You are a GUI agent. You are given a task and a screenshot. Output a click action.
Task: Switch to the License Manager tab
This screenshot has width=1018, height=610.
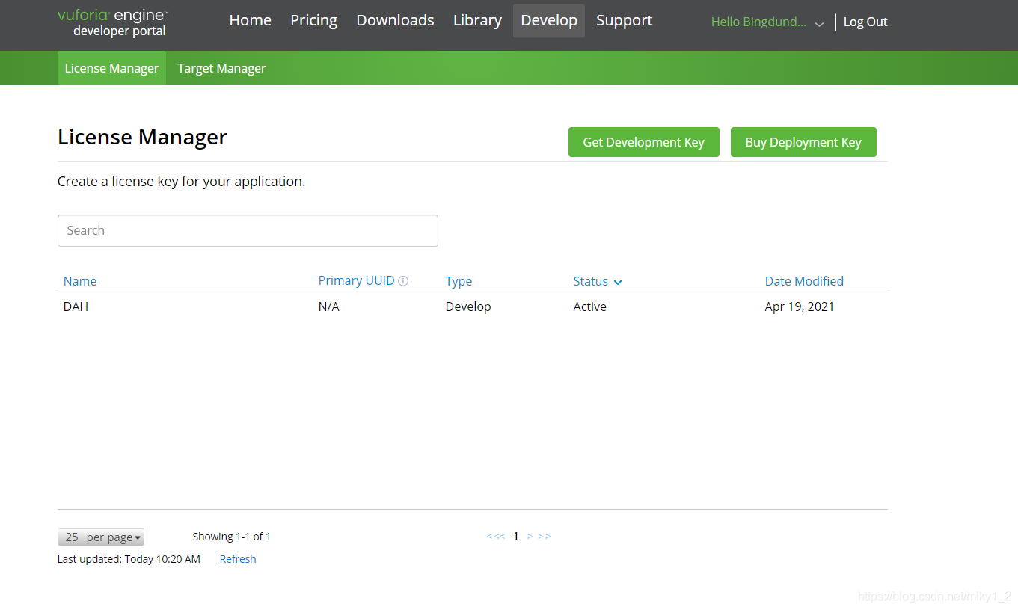[111, 68]
